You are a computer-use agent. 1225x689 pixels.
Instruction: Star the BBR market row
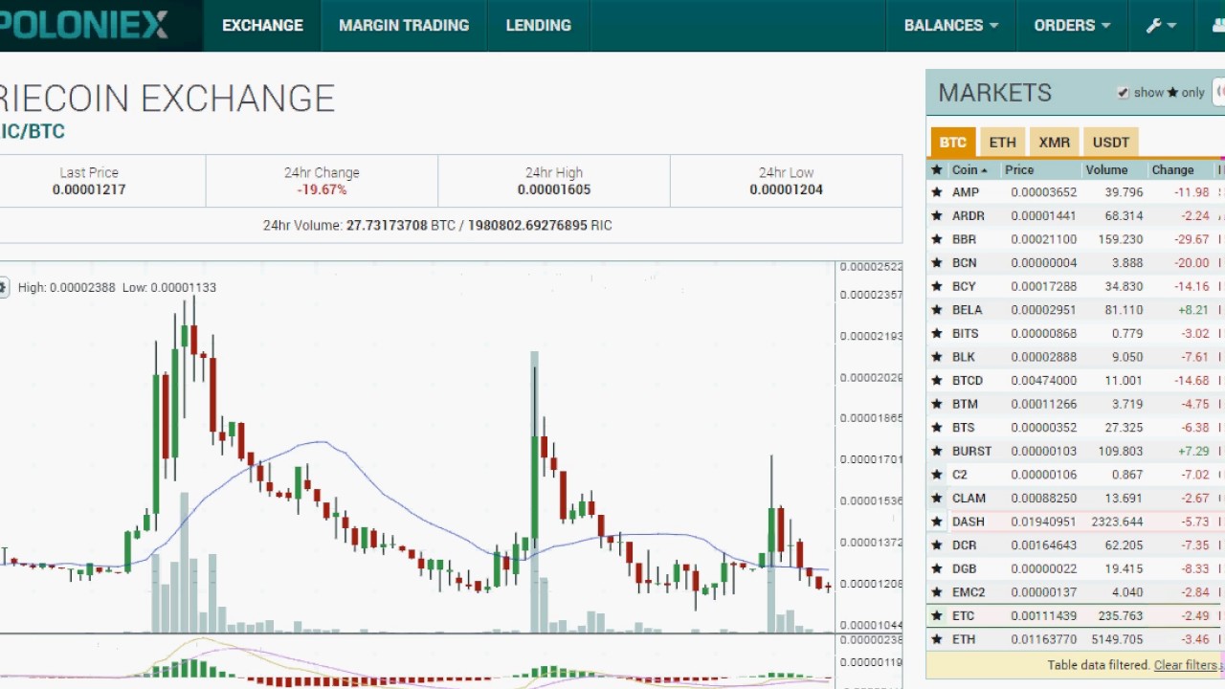(937, 239)
